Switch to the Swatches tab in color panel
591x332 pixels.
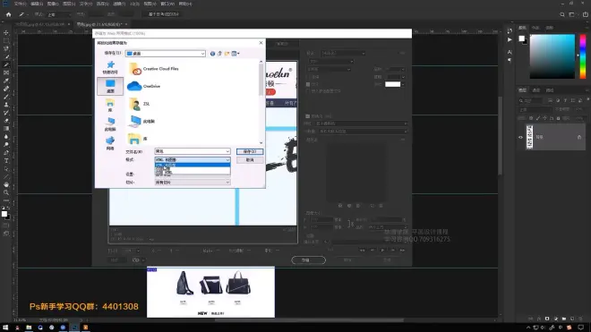535,28
